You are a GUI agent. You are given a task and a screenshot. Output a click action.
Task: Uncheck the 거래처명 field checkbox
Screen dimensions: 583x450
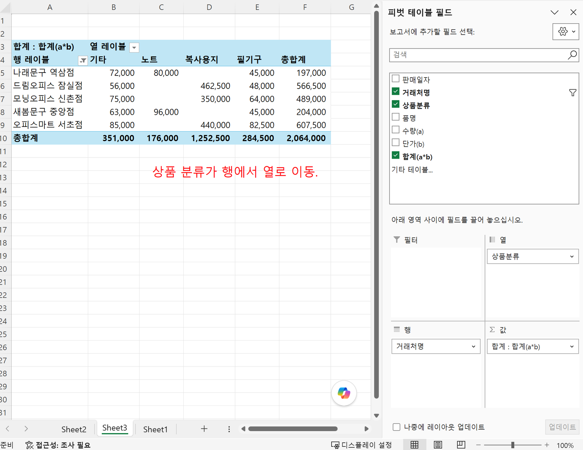tap(395, 92)
